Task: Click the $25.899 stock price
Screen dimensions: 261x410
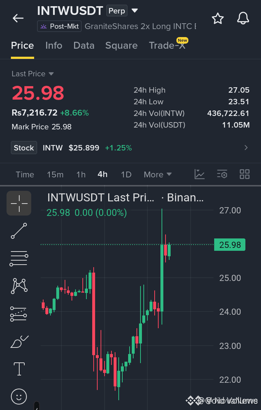Action: click(x=84, y=148)
